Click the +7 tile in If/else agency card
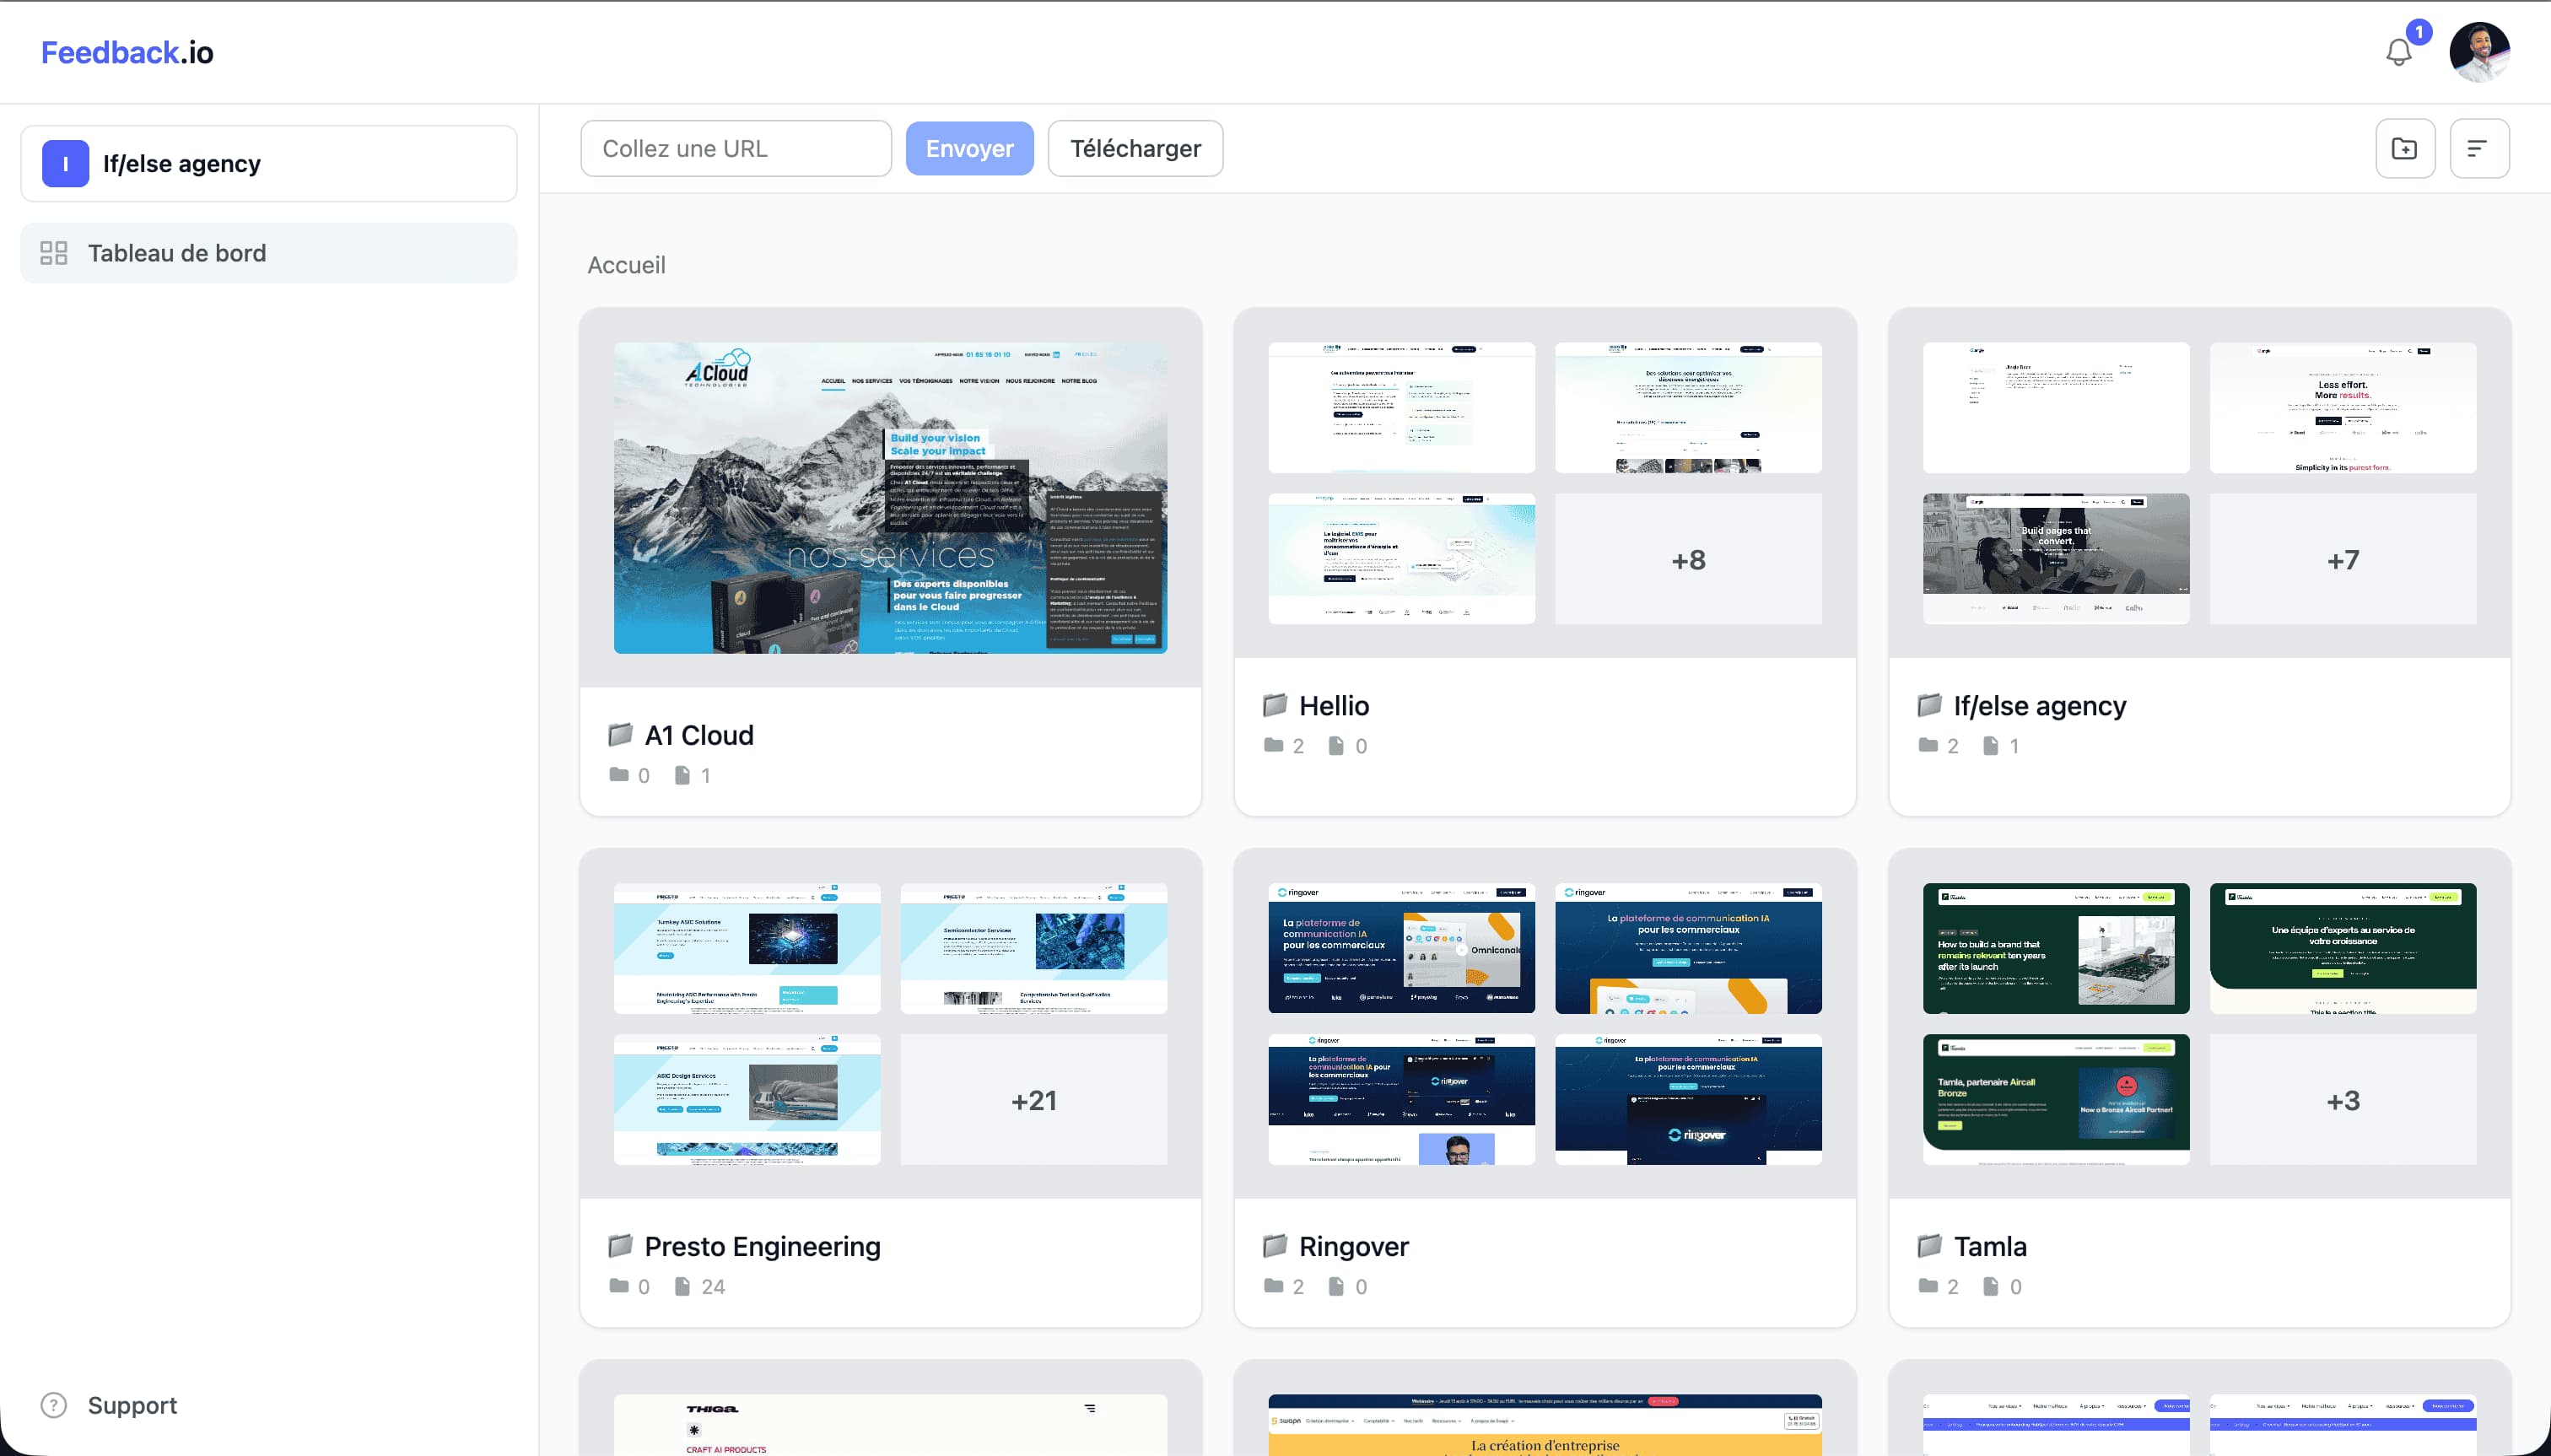Image resolution: width=2551 pixels, height=1456 pixels. pyautogui.click(x=2343, y=559)
